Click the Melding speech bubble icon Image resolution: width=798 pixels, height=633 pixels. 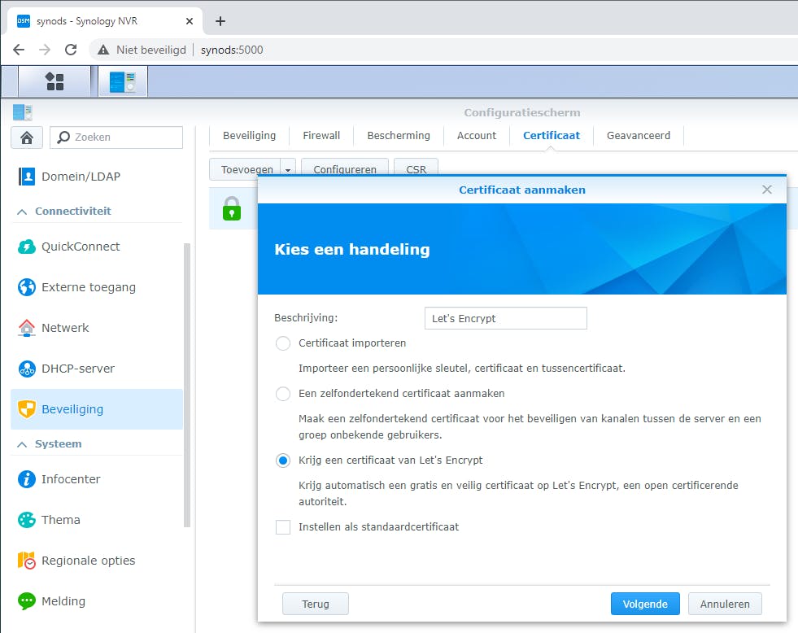(x=27, y=601)
